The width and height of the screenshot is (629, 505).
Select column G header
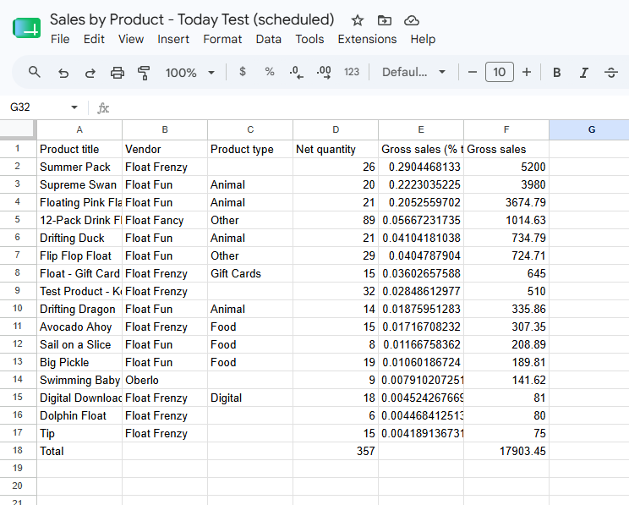pyautogui.click(x=591, y=129)
